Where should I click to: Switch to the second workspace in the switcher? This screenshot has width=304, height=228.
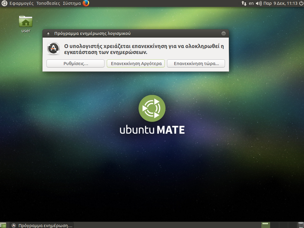click(x=274, y=225)
